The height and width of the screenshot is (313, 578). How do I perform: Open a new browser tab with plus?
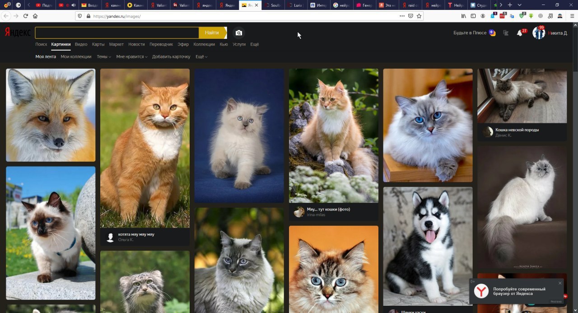click(x=510, y=5)
